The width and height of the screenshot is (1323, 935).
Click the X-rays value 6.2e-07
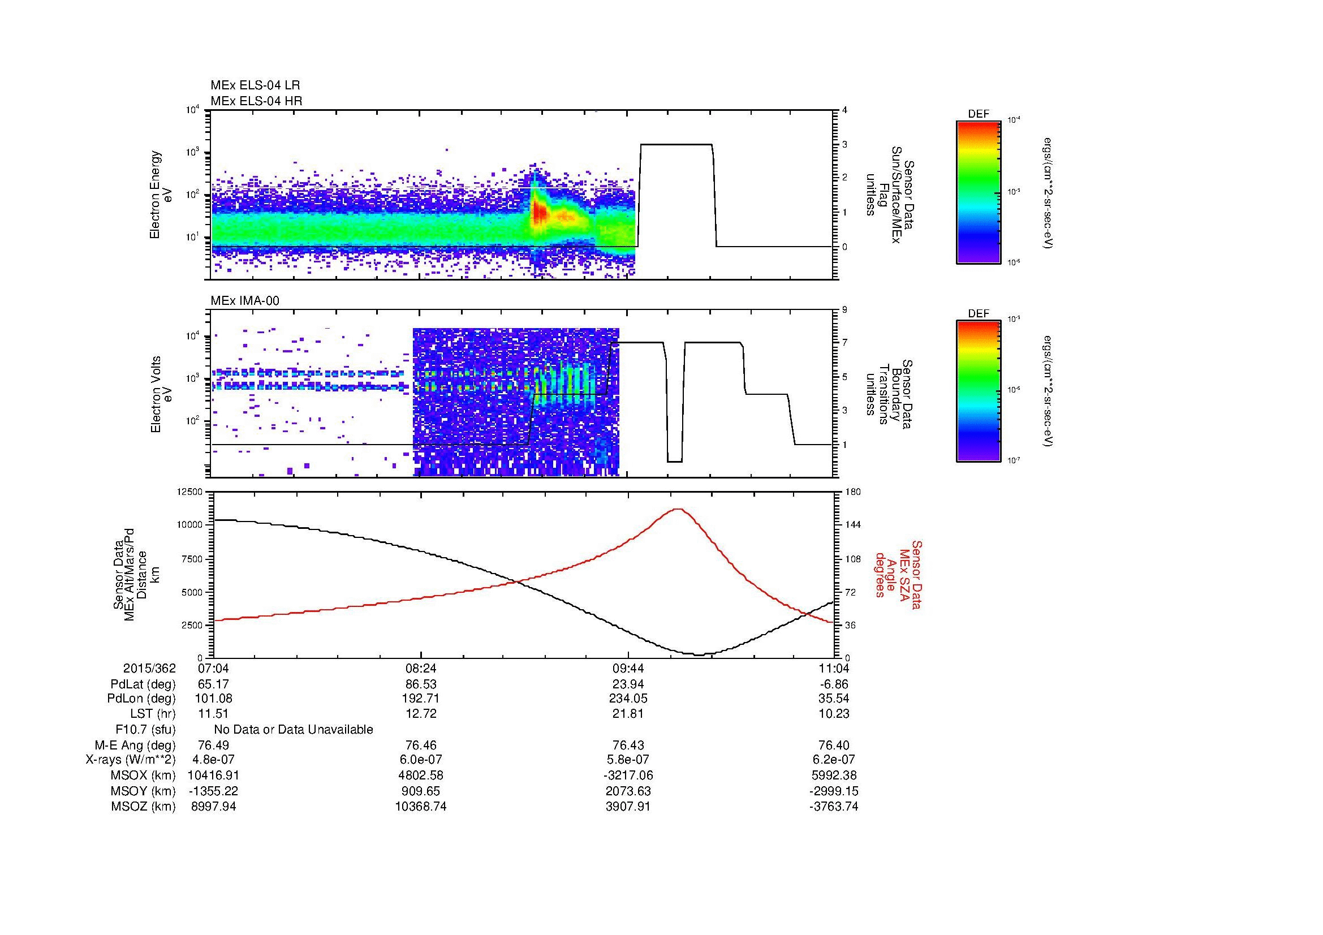(833, 760)
